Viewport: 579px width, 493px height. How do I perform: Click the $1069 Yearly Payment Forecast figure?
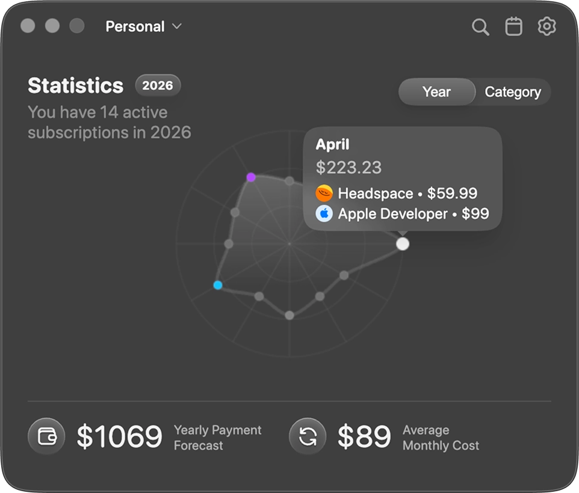tap(119, 437)
